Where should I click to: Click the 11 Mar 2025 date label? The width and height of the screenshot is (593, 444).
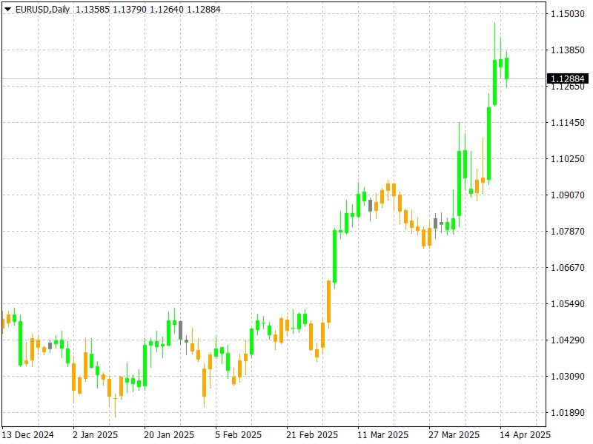[x=382, y=435]
